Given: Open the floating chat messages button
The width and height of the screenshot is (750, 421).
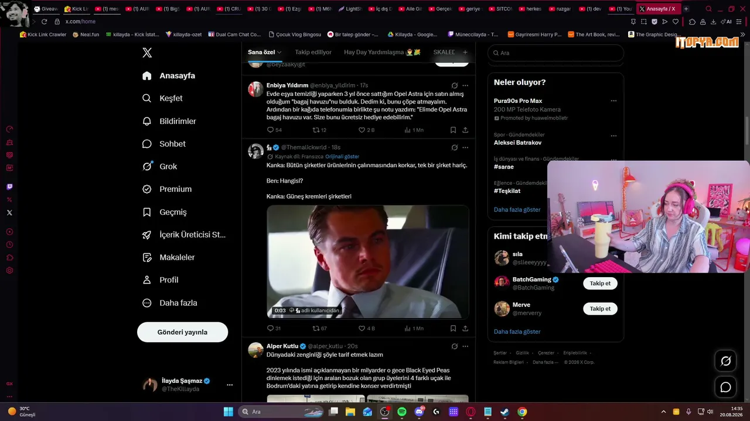Looking at the screenshot, I should pos(725,387).
